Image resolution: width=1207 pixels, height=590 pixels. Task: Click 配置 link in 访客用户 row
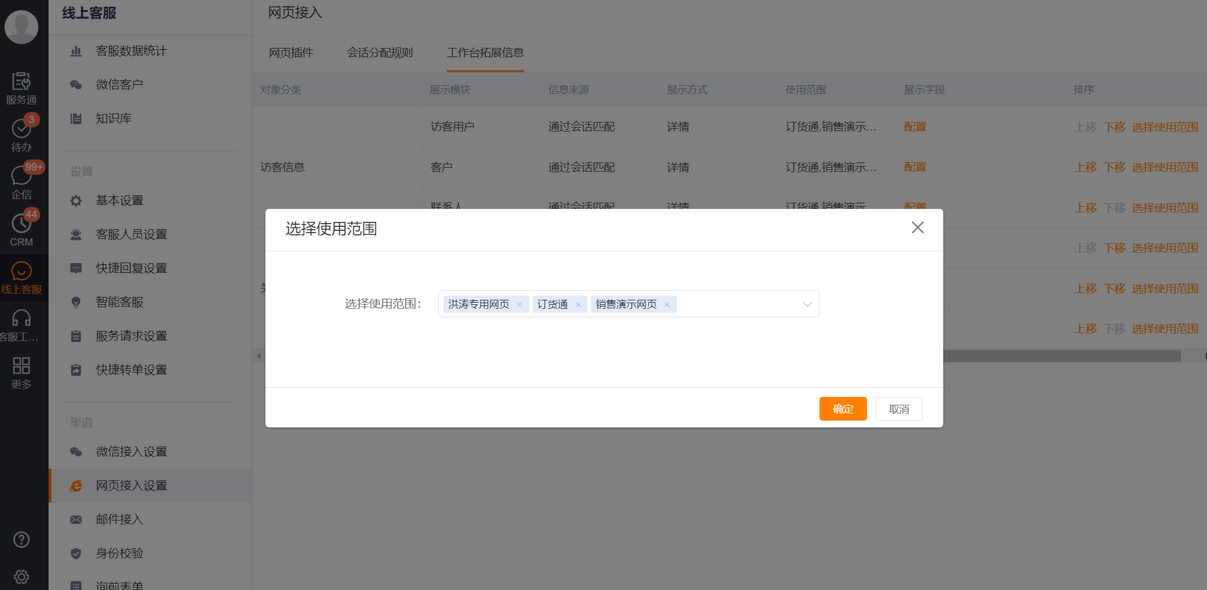915,127
